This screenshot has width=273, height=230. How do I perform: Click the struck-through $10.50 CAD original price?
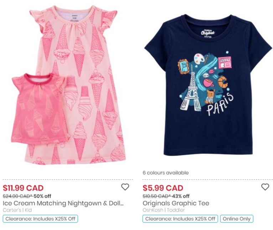(x=157, y=196)
